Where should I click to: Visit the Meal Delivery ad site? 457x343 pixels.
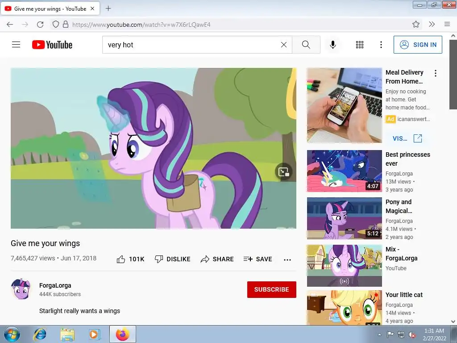tap(407, 138)
